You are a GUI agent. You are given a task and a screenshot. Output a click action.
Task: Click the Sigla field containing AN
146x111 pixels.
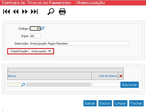(x=35, y=36)
